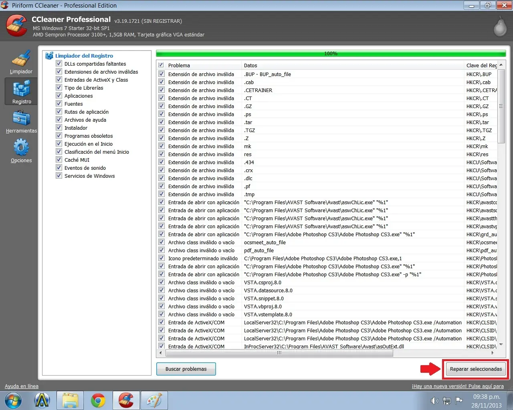513x410 pixels.
Task: Click the CCleaner taskbar button
Action: click(126, 400)
